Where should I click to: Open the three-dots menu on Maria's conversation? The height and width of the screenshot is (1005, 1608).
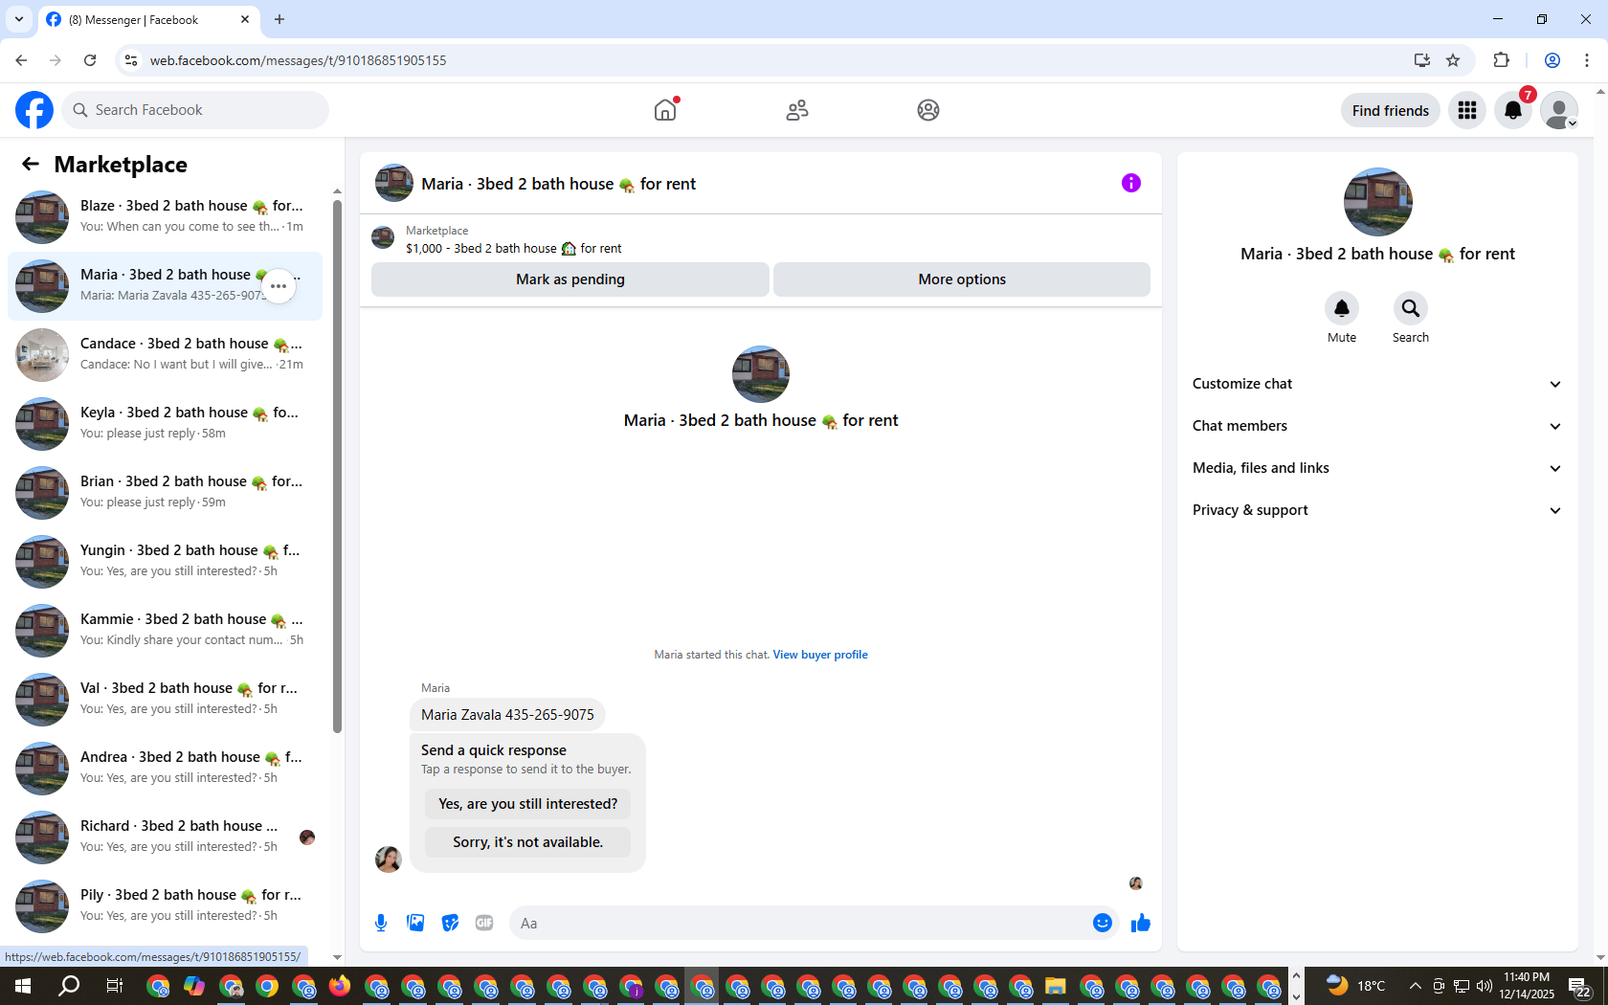point(279,286)
